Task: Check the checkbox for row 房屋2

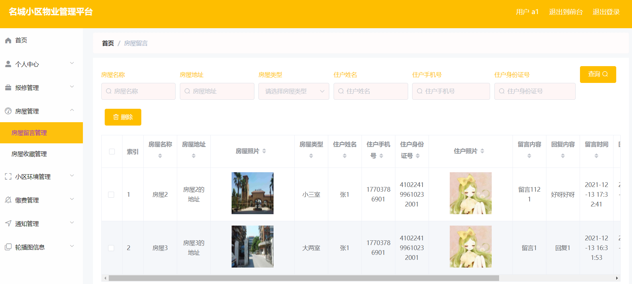Action: pos(111,195)
